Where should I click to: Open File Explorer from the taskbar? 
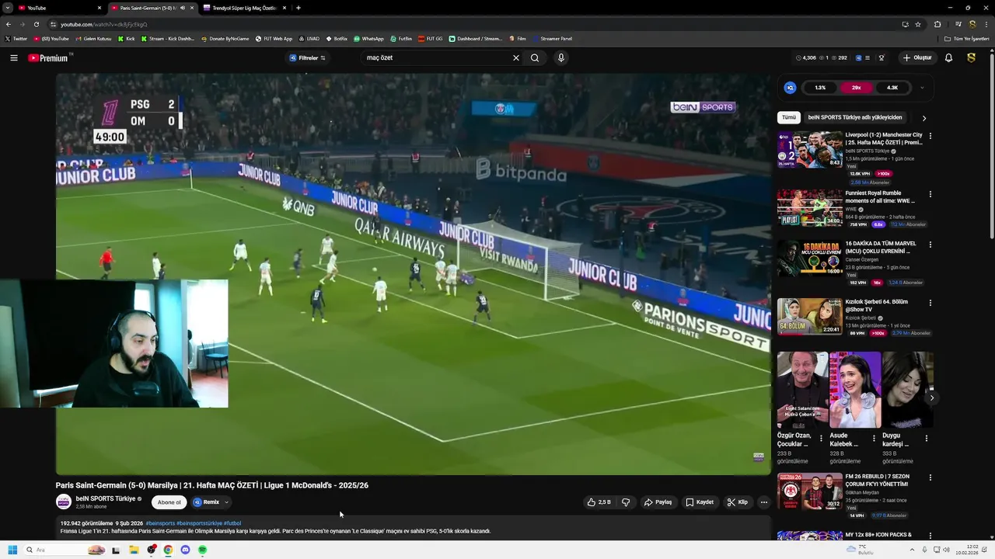[134, 550]
